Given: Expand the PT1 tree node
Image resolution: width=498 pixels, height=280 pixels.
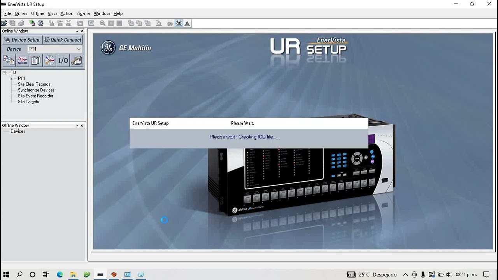Looking at the screenshot, I should (12, 79).
